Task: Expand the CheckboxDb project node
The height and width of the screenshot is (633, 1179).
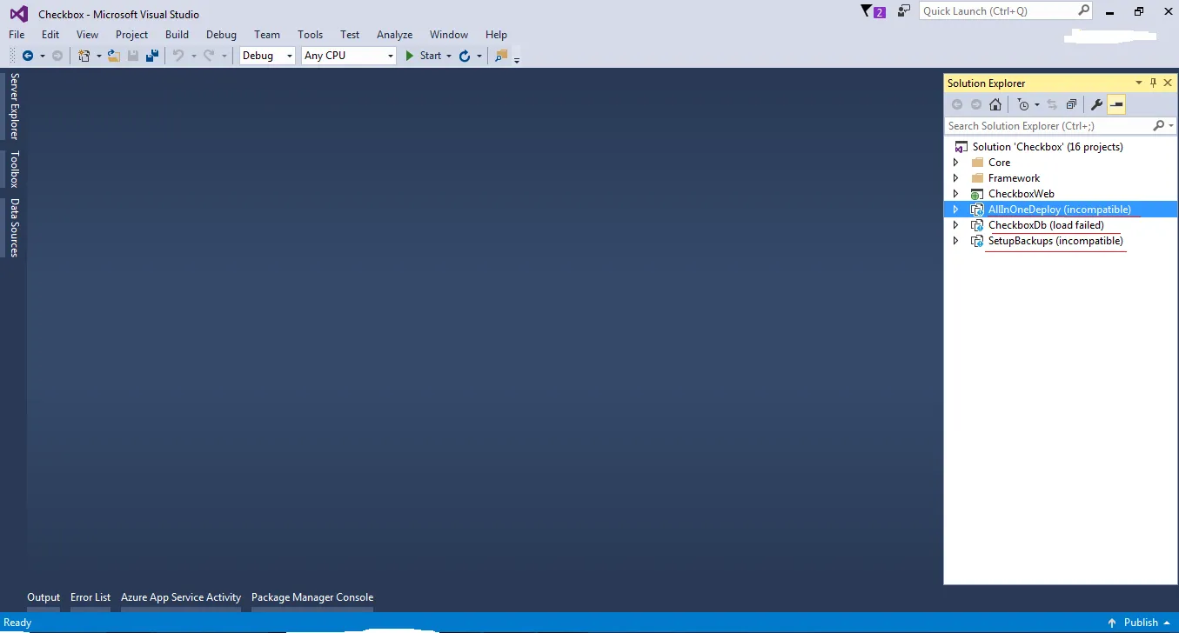Action: pyautogui.click(x=955, y=225)
